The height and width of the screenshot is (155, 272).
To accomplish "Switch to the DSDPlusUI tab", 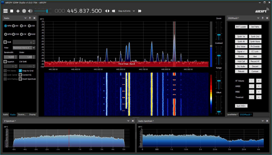I will pos(246,114).
